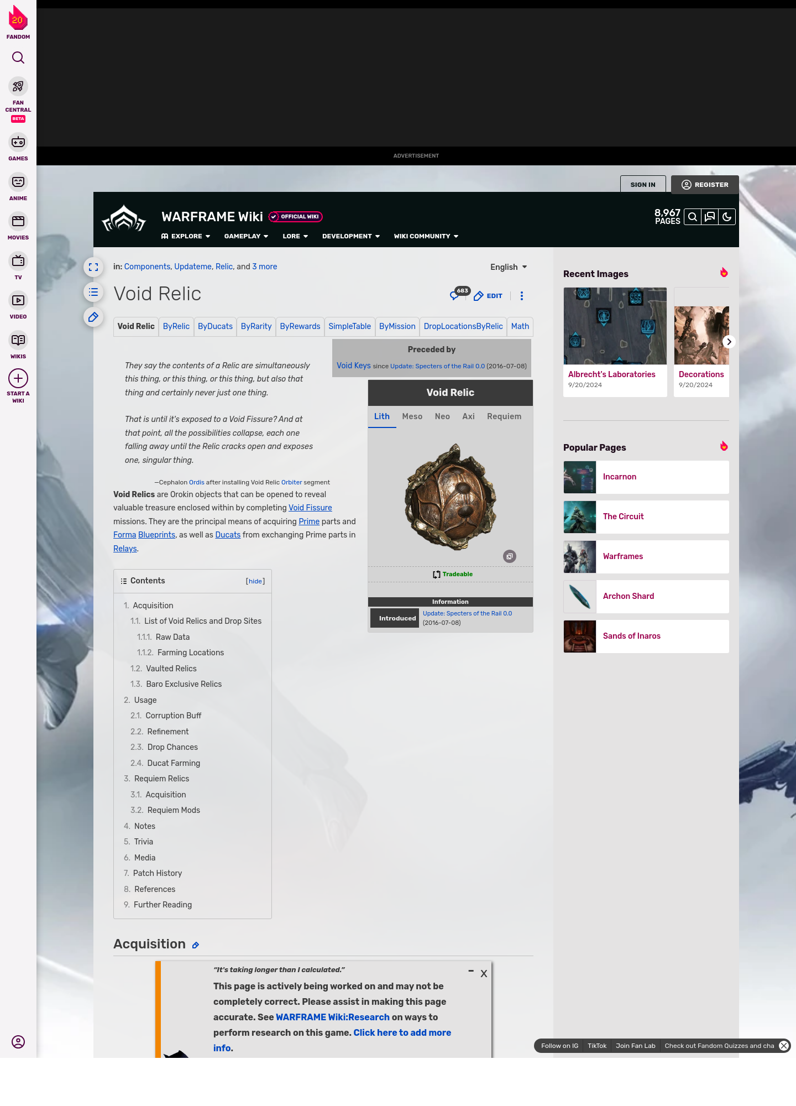The height and width of the screenshot is (1106, 796).
Task: Minimize the work-in-progress notice
Action: pyautogui.click(x=471, y=971)
